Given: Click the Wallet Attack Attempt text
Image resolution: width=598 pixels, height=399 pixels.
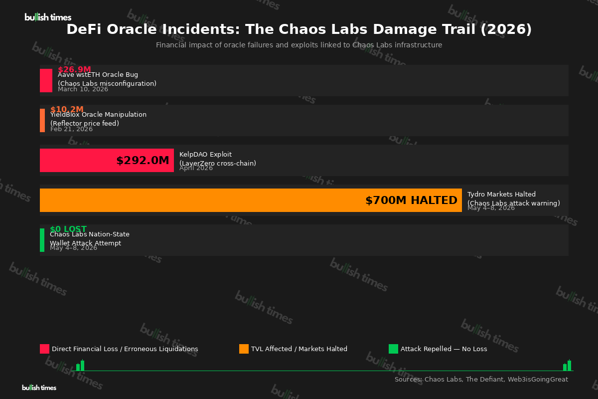Looking at the screenshot, I should (x=85, y=243).
